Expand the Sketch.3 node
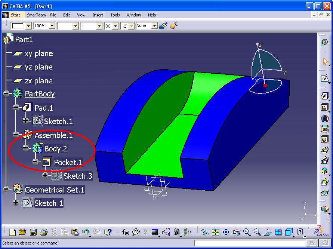Screen dimensions: 333x249 point(45,175)
